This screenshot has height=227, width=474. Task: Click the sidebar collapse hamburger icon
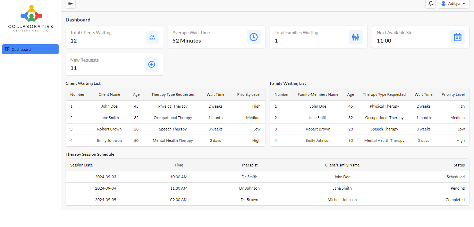click(x=70, y=3)
